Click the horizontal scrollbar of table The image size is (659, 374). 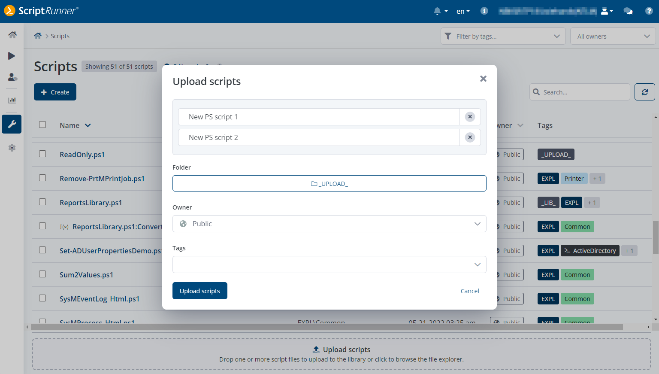point(326,327)
